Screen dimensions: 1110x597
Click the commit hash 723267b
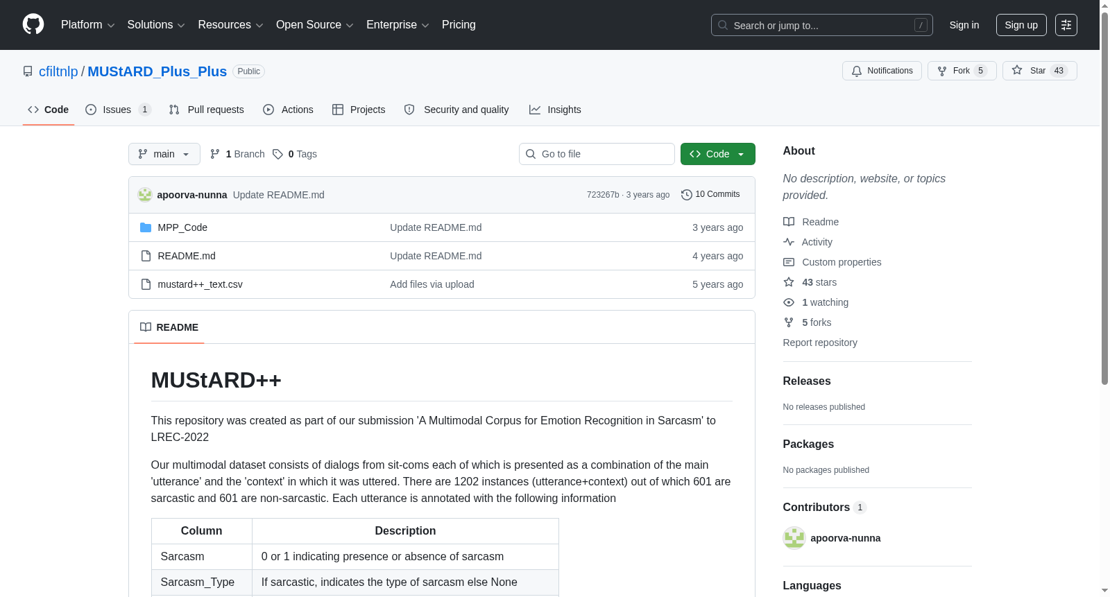(603, 195)
